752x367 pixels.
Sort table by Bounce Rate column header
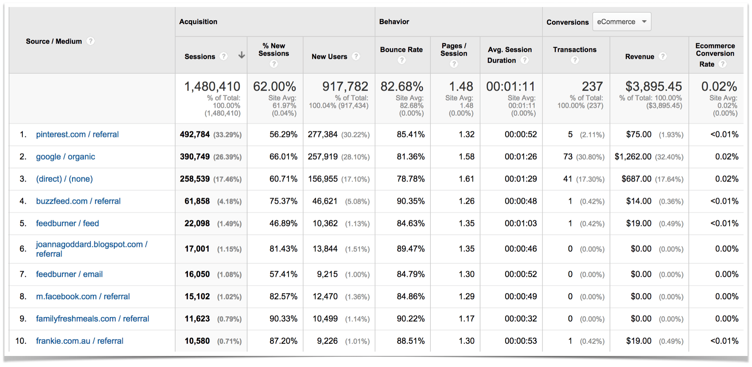[x=402, y=50]
